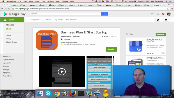Image resolution: width=174 pixels, height=98 pixels.
Task: Open My Play activity link
Action: [x=8, y=60]
